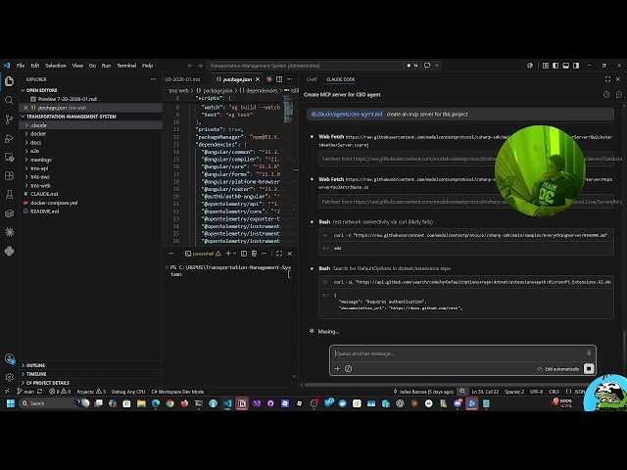Click the microphone icon in message input

click(x=589, y=352)
